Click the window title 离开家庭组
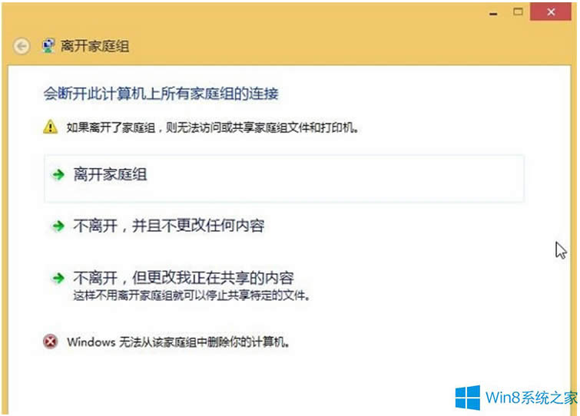The image size is (580, 416). tap(95, 46)
